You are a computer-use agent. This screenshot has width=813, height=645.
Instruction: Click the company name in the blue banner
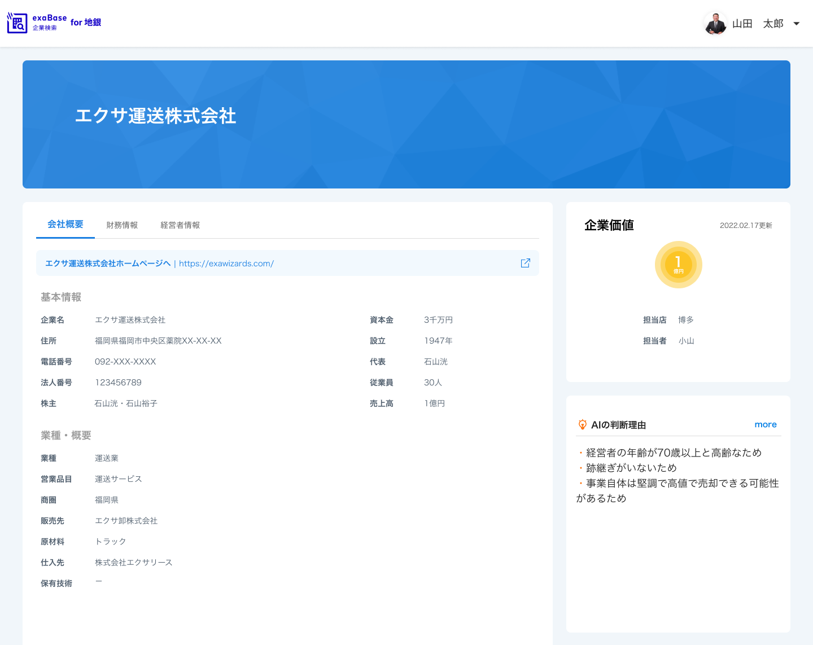tap(156, 116)
